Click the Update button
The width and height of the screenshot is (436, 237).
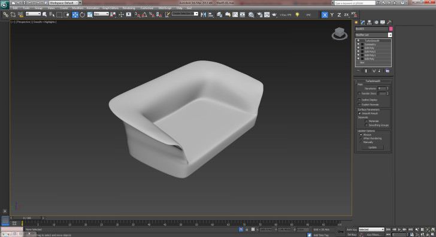coord(373,147)
